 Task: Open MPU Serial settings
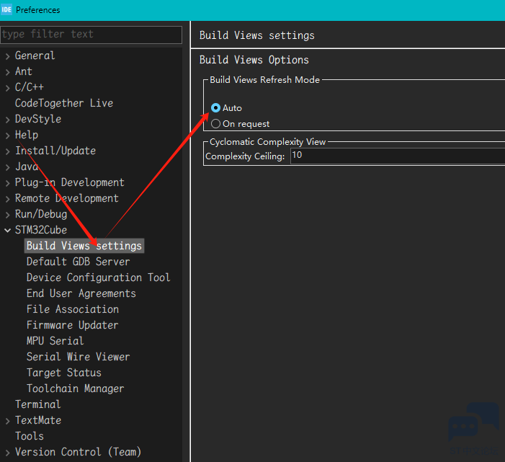click(x=55, y=341)
